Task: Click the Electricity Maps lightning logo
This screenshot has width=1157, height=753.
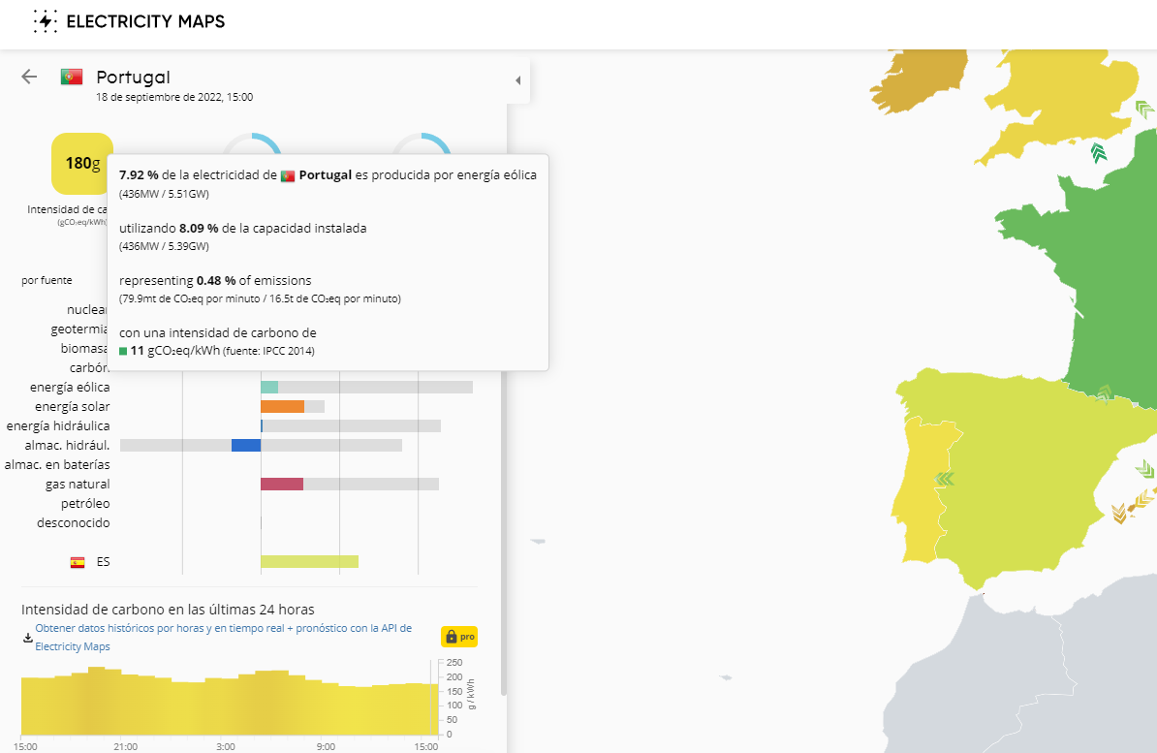Action: [x=45, y=21]
